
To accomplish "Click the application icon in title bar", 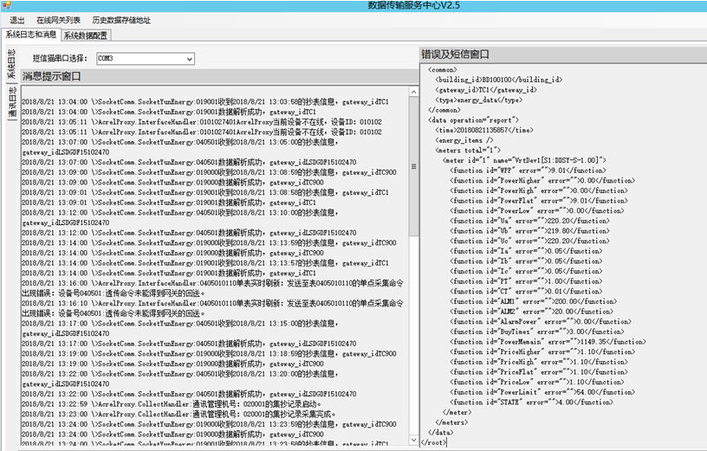I will 6,6.
